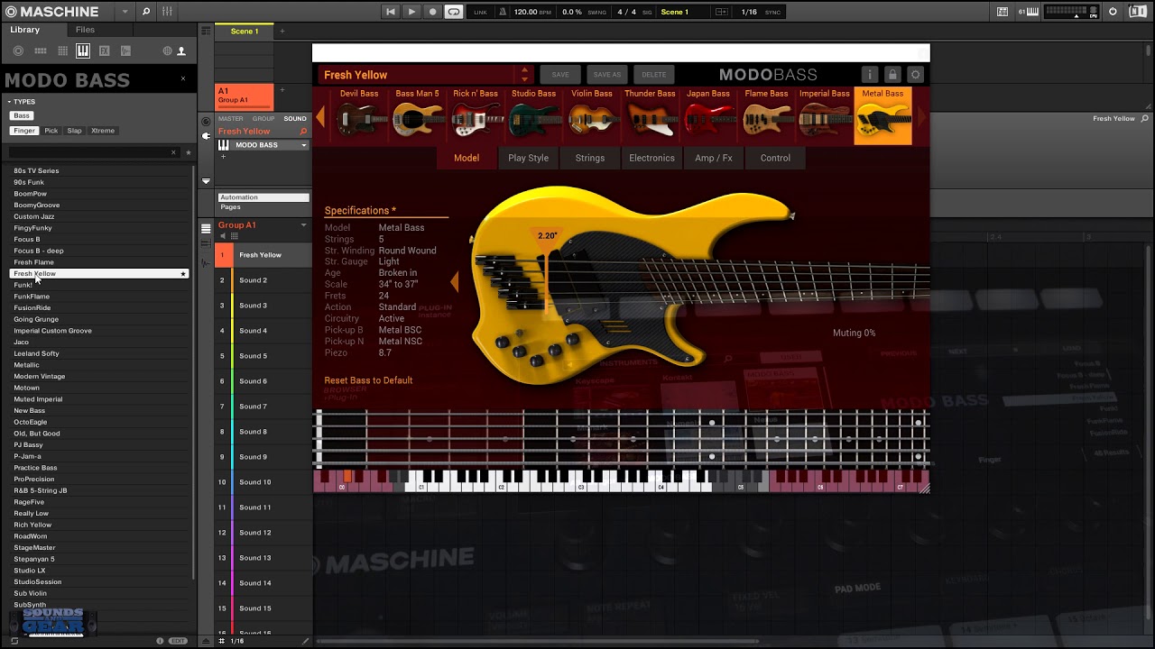Click magnifier next to right Fresh Yellow label
The height and width of the screenshot is (649, 1155).
pos(1145,119)
